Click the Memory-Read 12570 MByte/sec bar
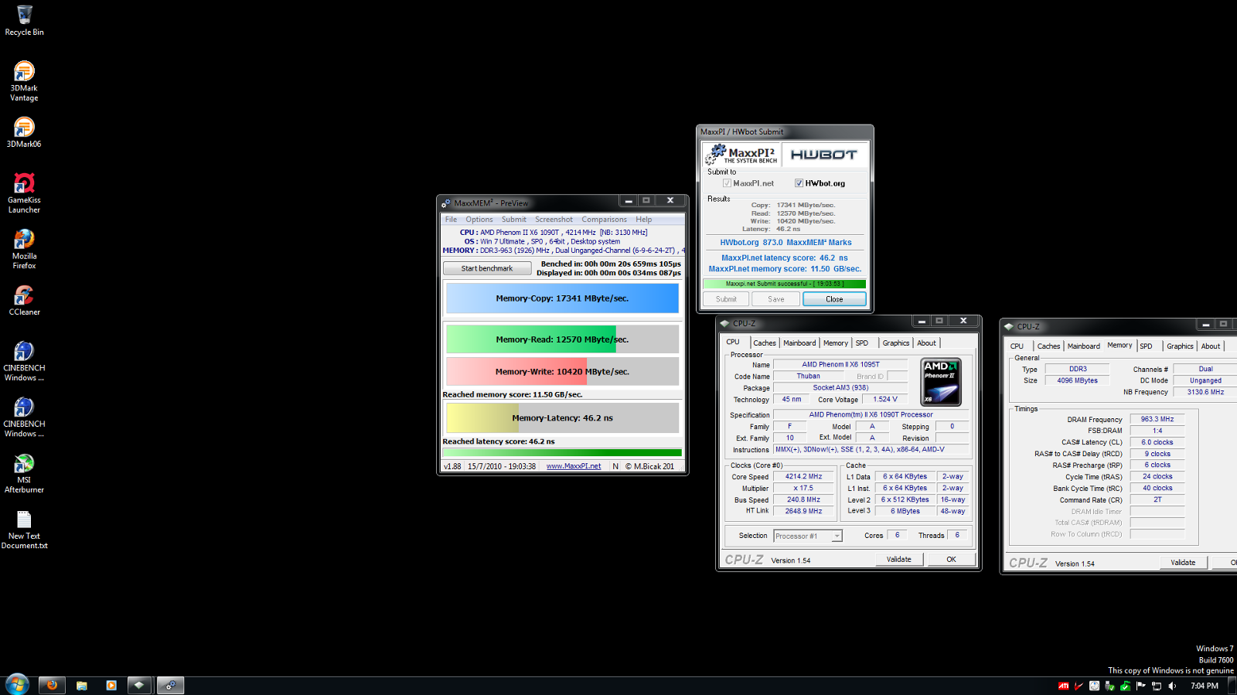The width and height of the screenshot is (1237, 695). pos(562,339)
